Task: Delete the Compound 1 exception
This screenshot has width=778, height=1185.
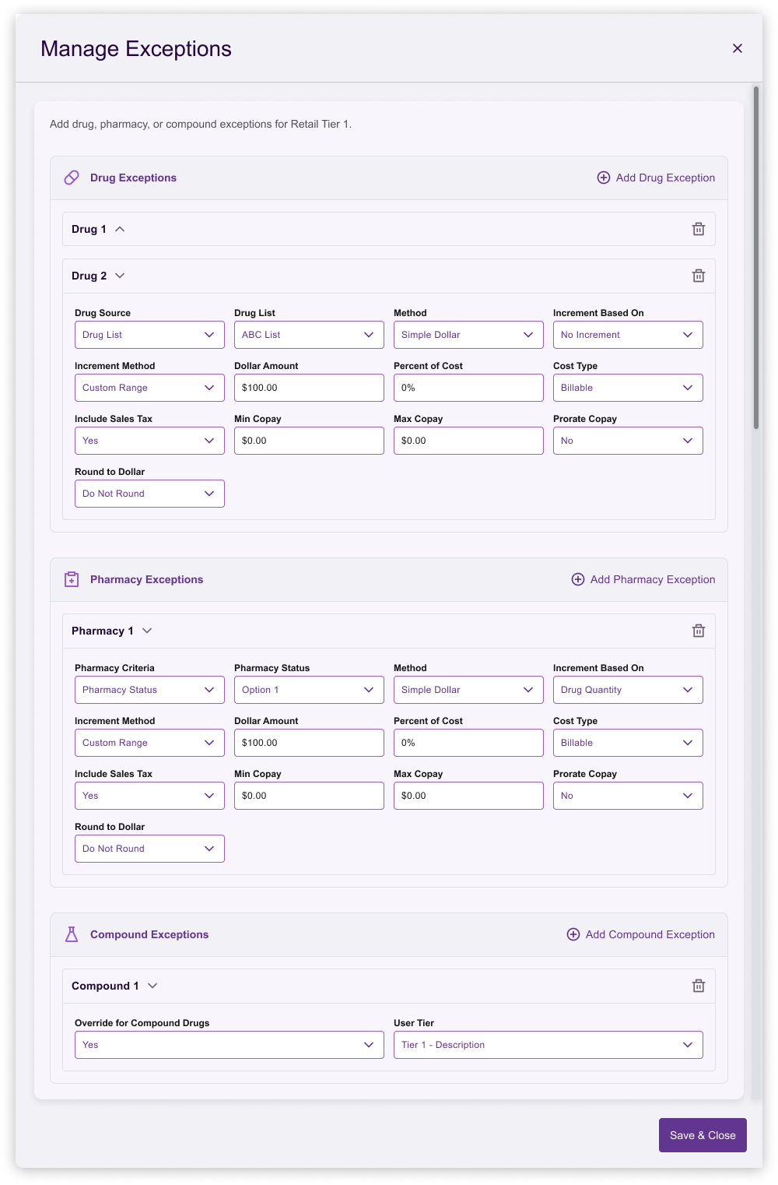Action: pyautogui.click(x=699, y=986)
